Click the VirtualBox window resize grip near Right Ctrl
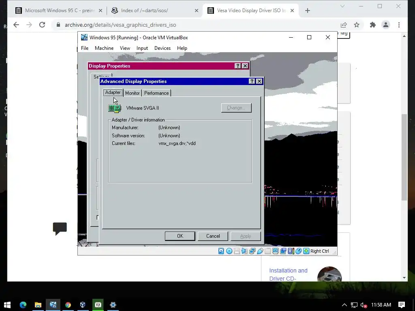The height and width of the screenshot is (311, 415). tap(335, 253)
